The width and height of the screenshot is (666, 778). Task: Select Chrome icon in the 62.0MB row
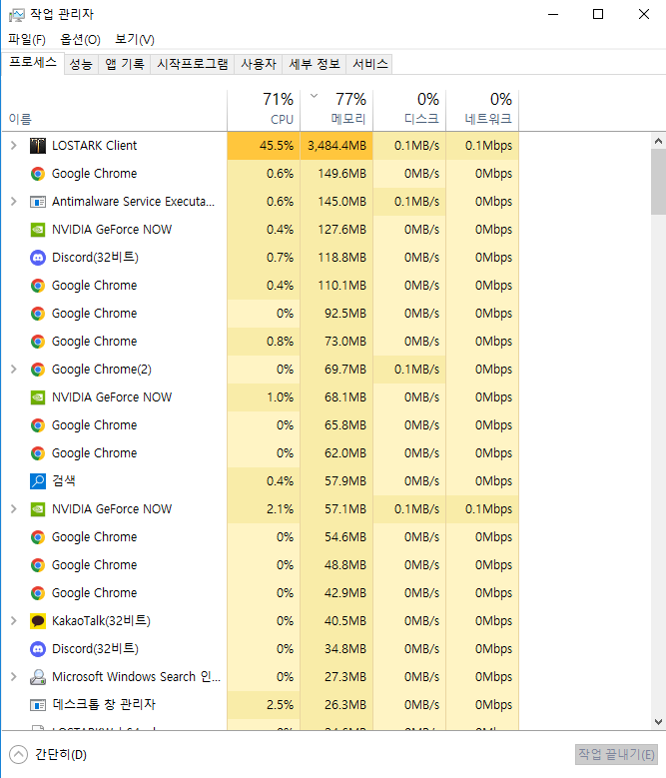(38, 453)
